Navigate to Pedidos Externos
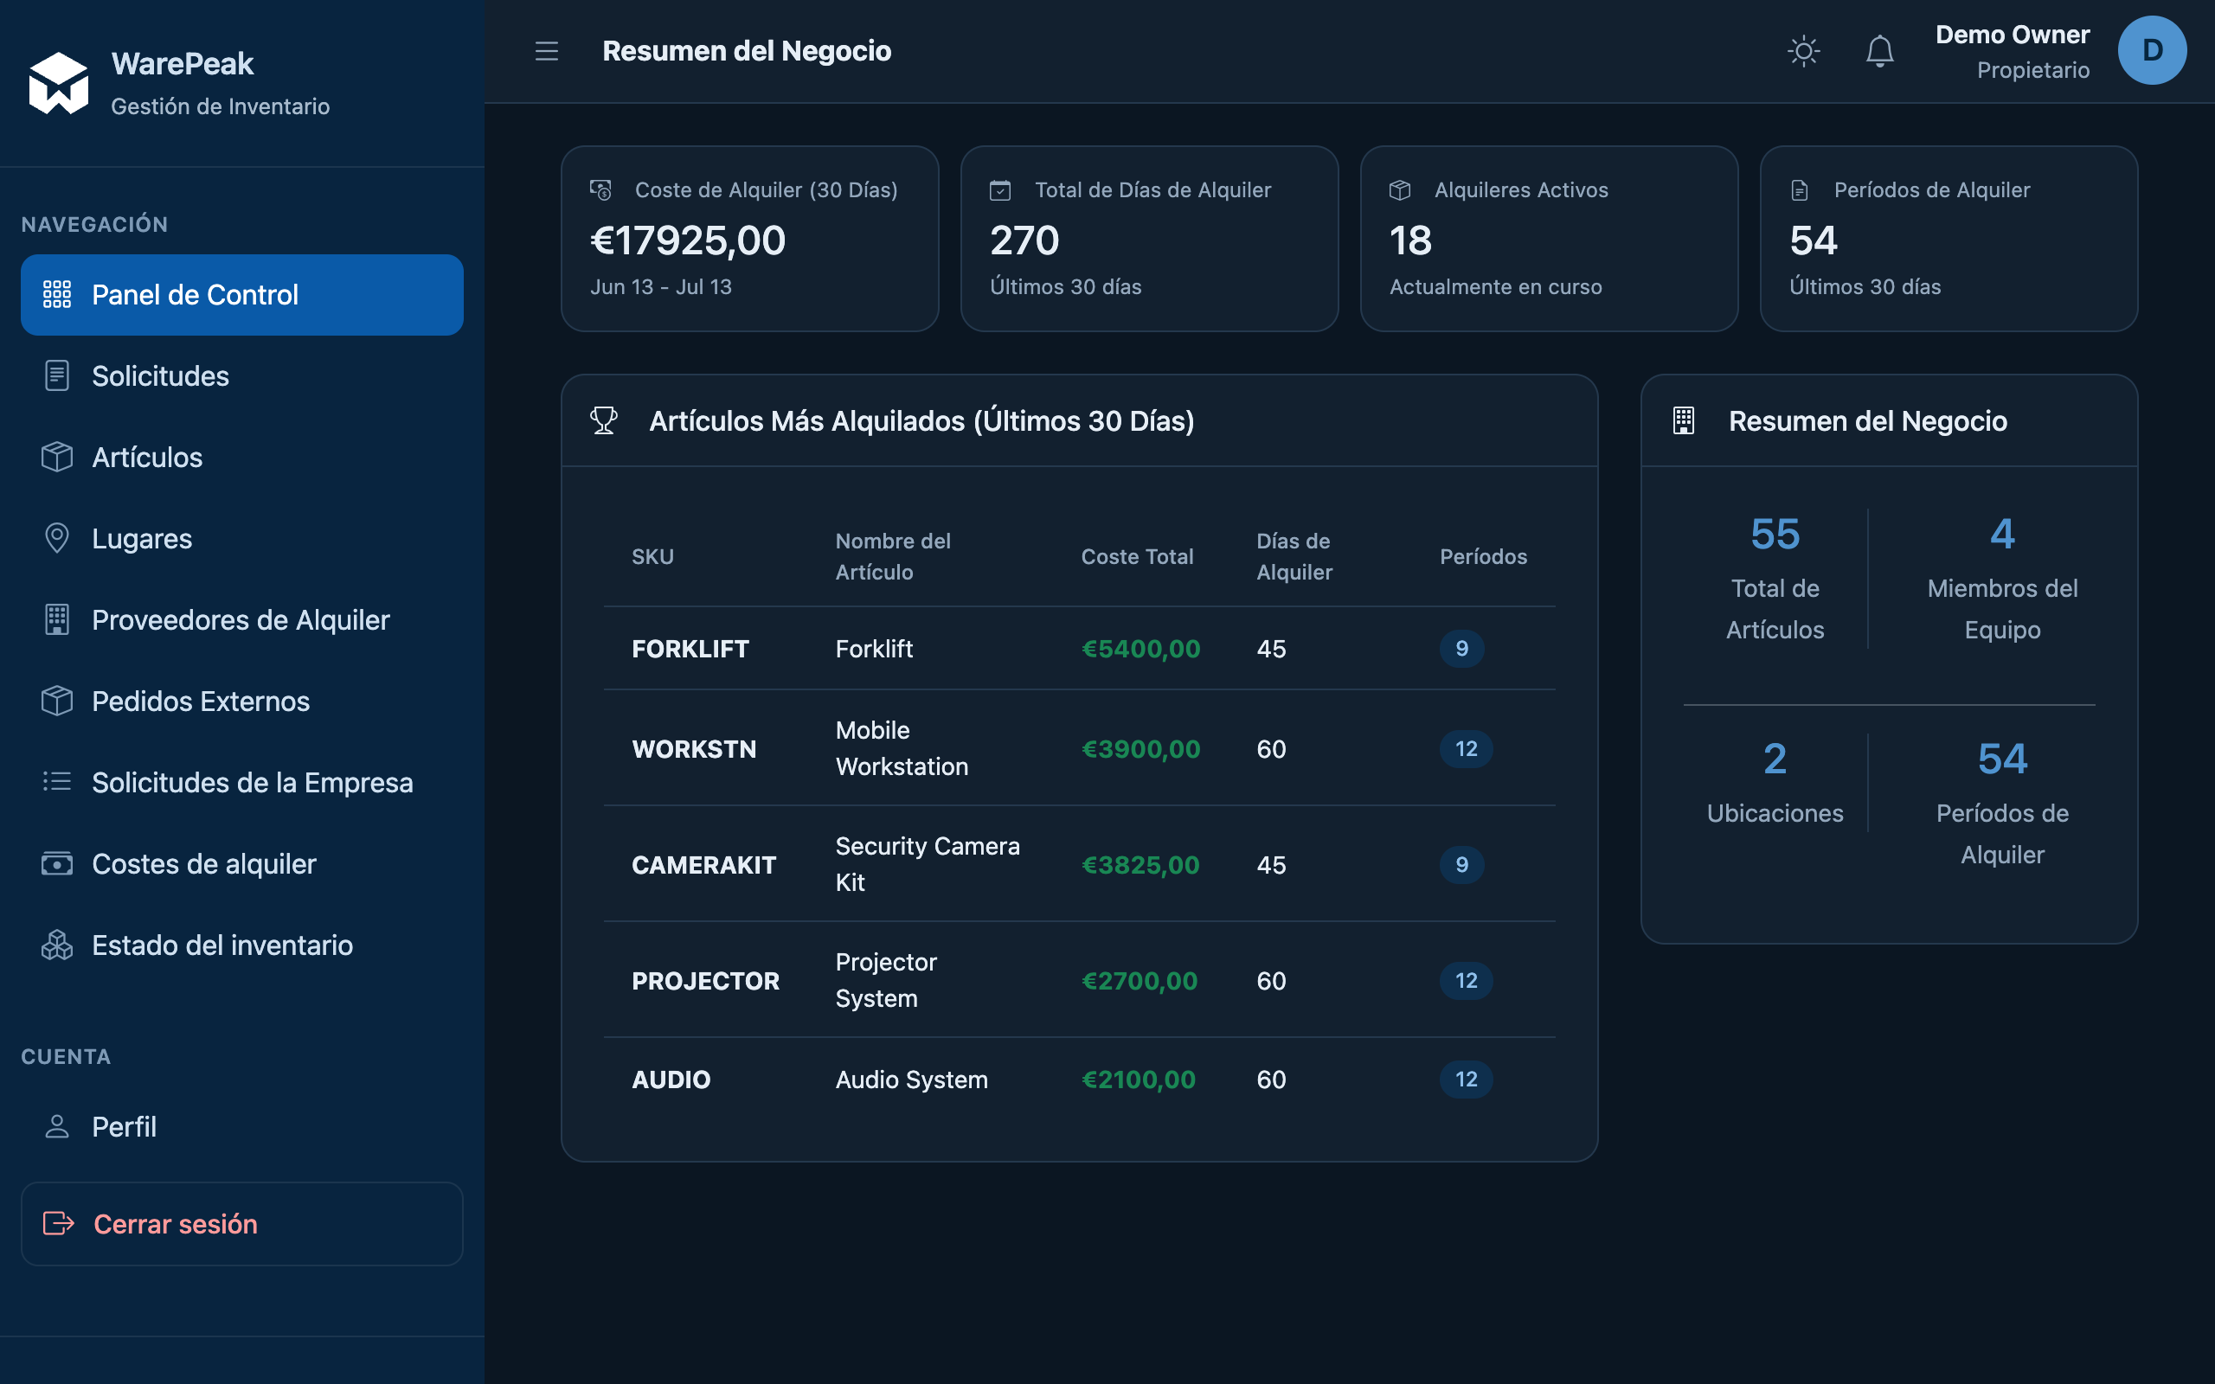 (x=241, y=702)
